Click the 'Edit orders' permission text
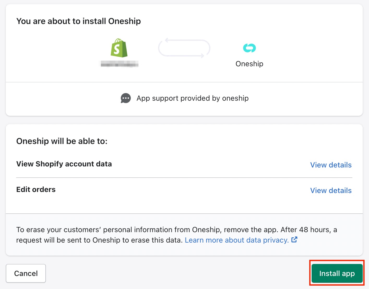The image size is (369, 289). (x=36, y=189)
